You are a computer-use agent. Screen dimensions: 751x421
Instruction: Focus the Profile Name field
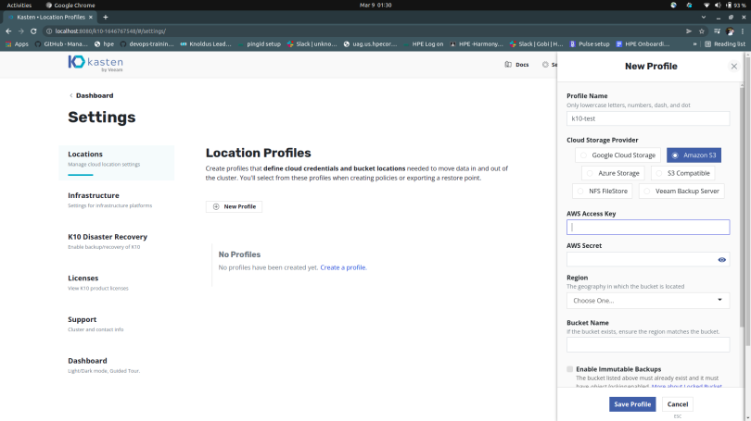pyautogui.click(x=648, y=118)
